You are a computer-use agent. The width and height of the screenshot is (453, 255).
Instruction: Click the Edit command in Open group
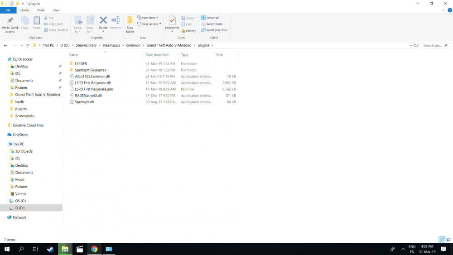[186, 24]
